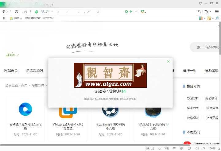
Task: Select the 系统相关 category tag
Action: point(193,108)
